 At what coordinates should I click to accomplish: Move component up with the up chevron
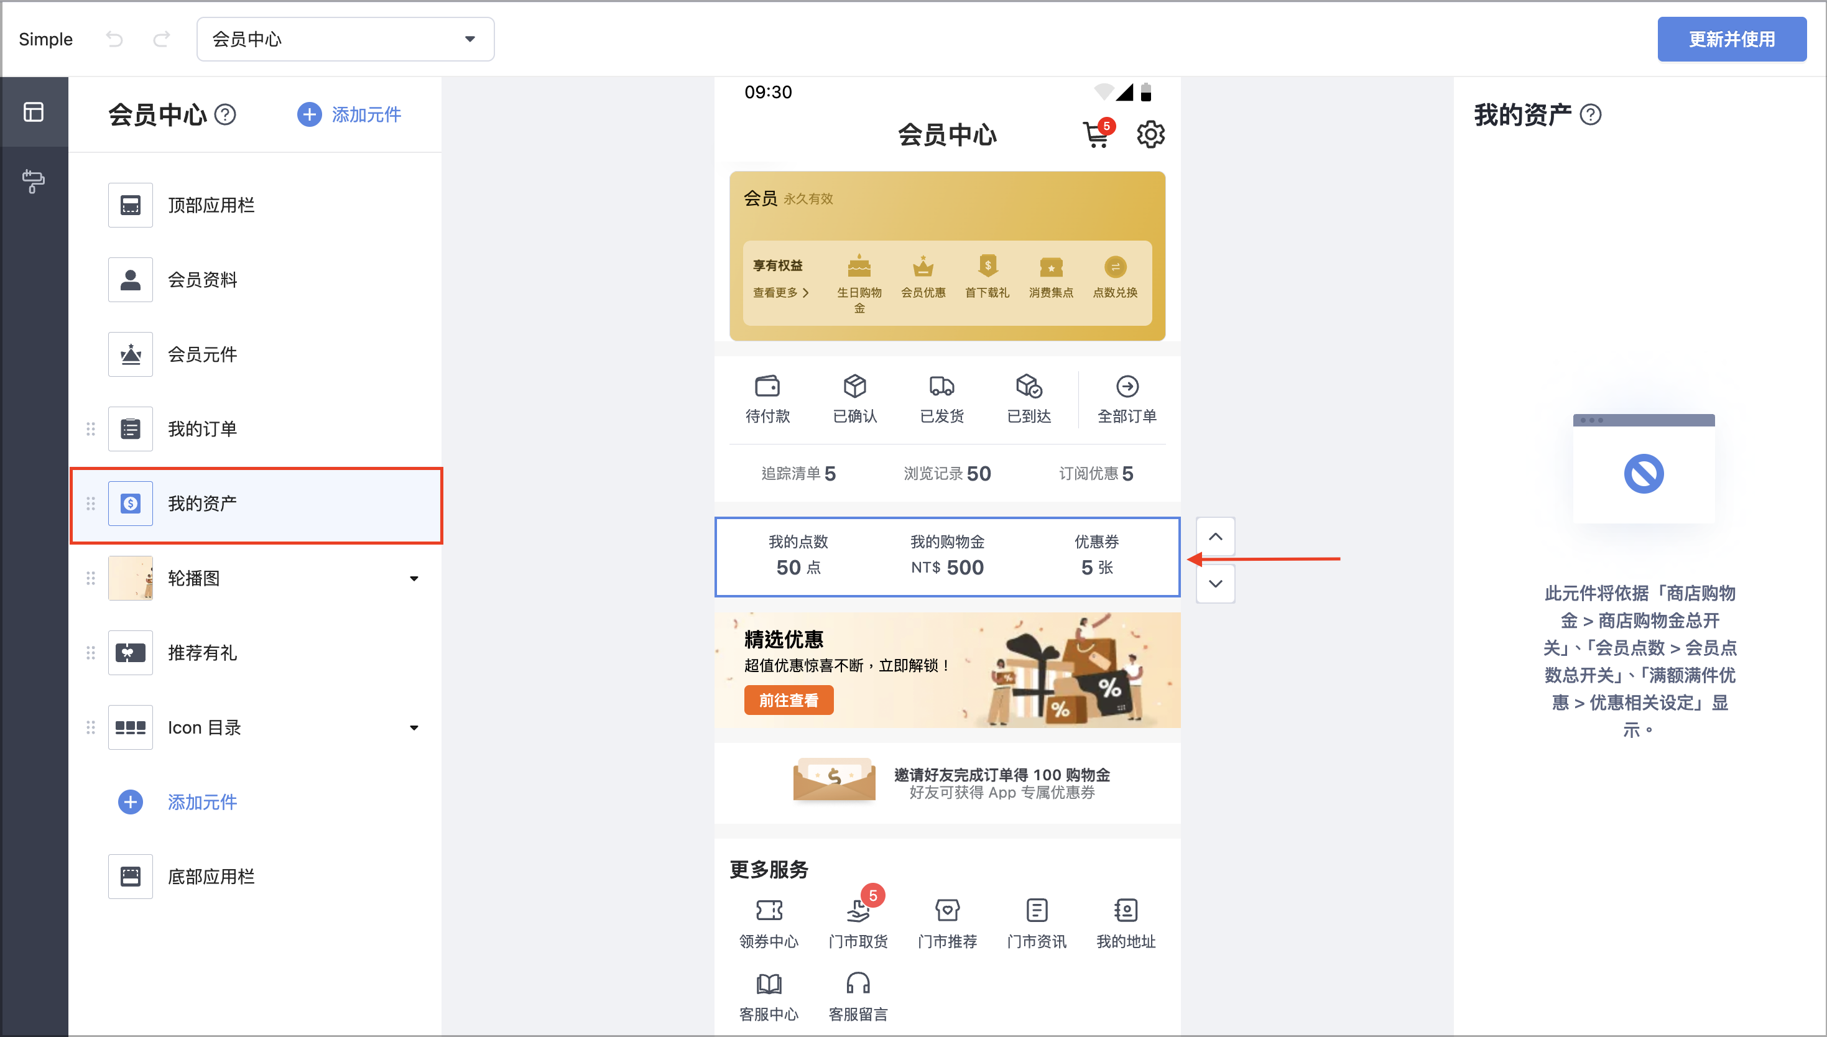[x=1215, y=537]
